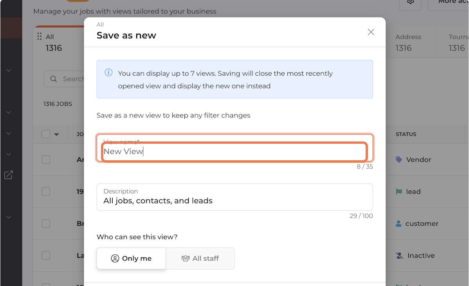The height and width of the screenshot is (286, 469).
Task: Click into the View name field
Action: pos(234,152)
